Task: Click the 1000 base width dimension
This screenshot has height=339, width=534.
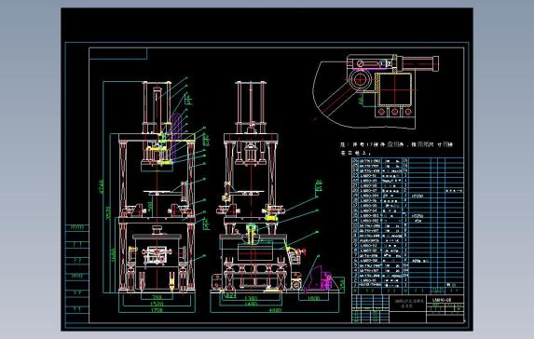Action: click(313, 299)
